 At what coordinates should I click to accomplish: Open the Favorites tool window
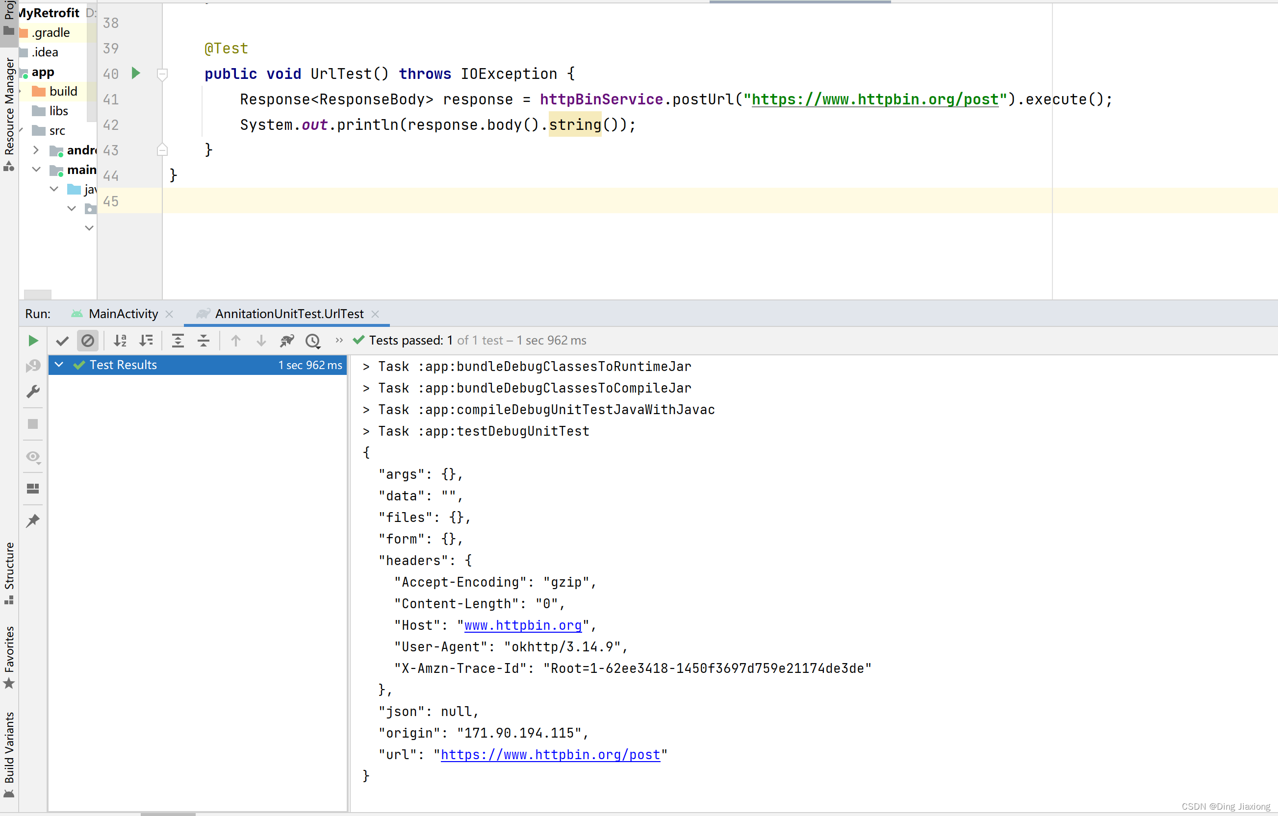pos(9,658)
